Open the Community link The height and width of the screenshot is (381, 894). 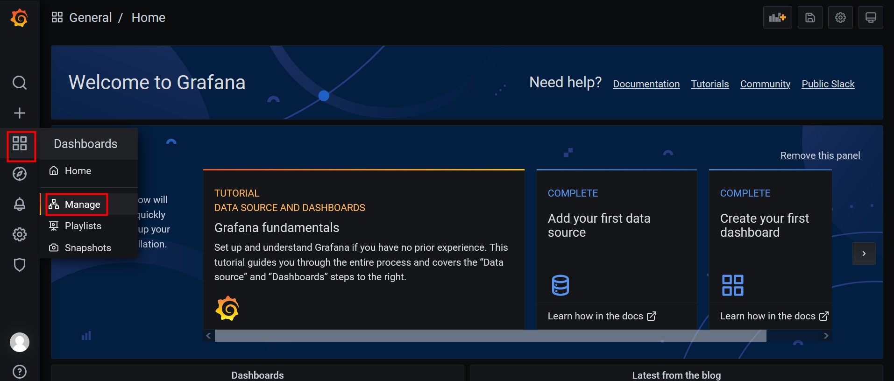point(765,84)
